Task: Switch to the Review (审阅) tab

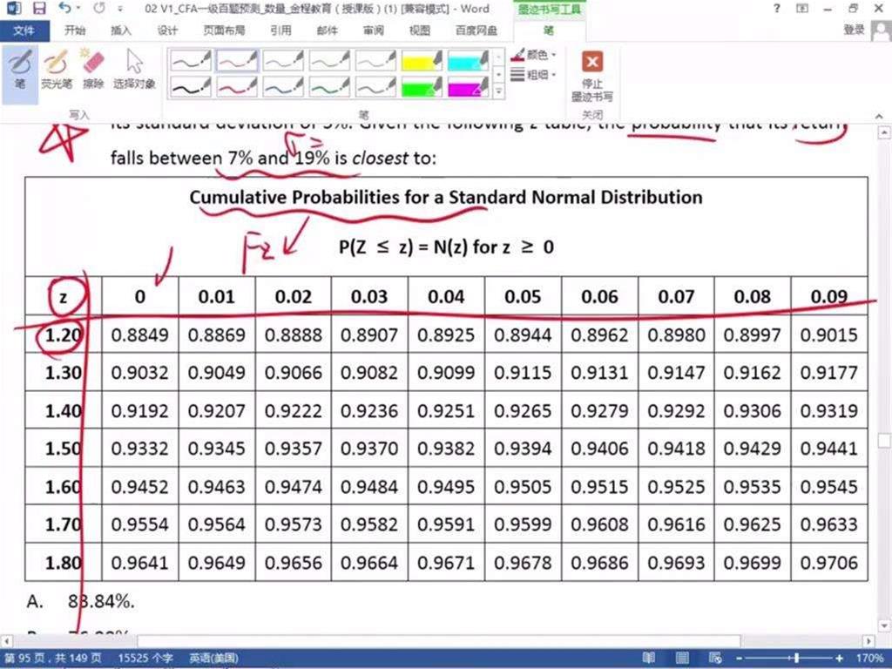Action: 373,30
